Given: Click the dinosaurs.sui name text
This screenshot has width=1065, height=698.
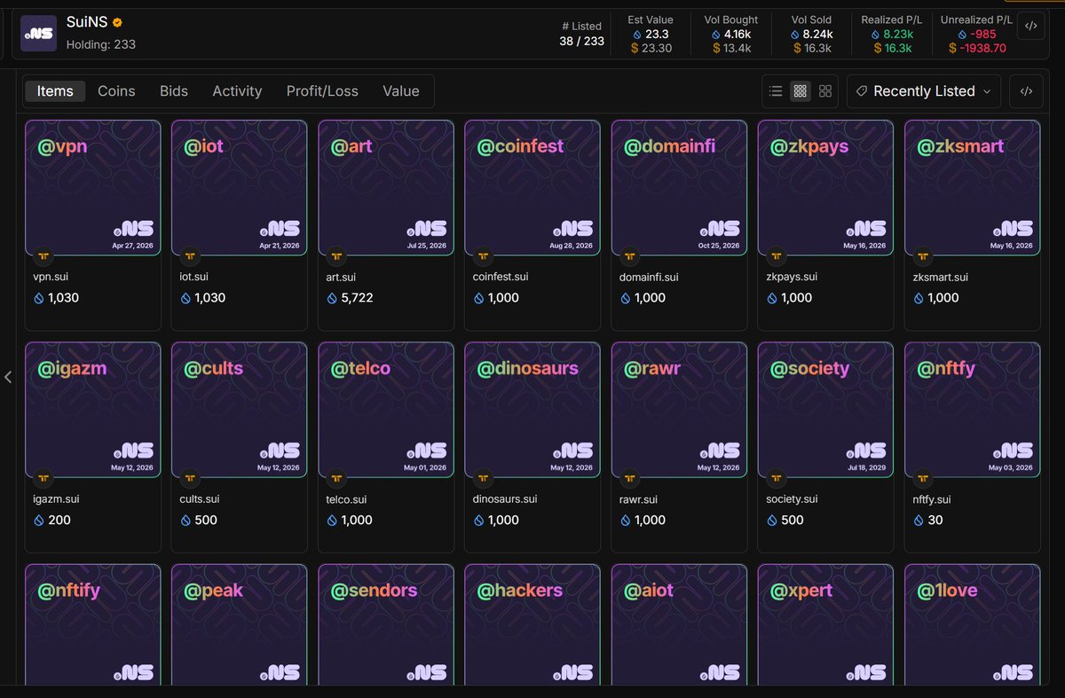Looking at the screenshot, I should coord(505,498).
